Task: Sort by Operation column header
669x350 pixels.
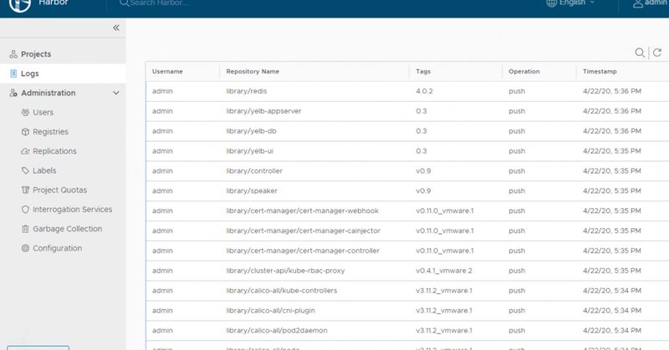Action: point(524,72)
